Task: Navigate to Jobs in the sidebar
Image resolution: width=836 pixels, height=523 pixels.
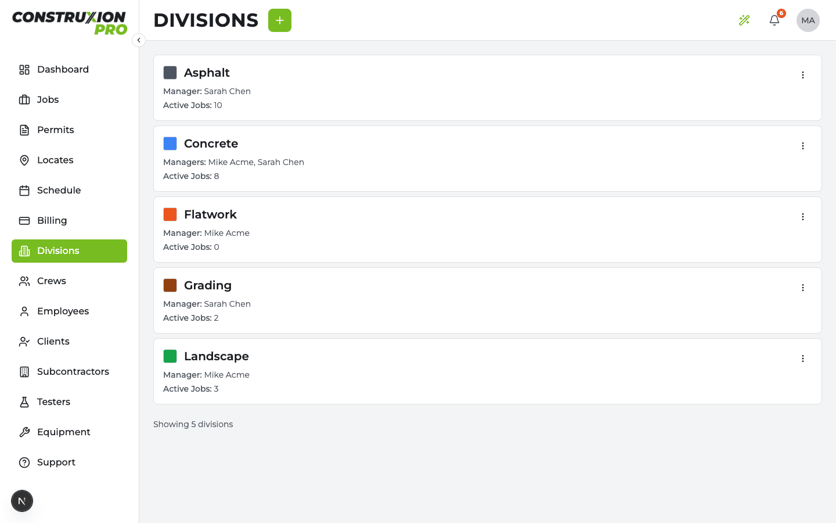Action: [x=69, y=100]
